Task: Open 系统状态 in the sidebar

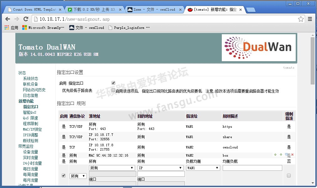Action: point(30,78)
